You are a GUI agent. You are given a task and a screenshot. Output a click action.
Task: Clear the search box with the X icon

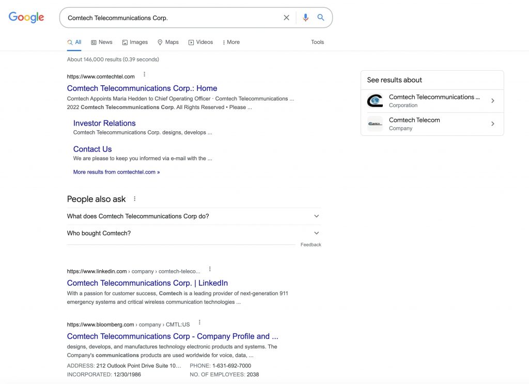pos(286,18)
